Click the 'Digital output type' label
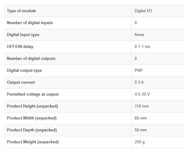 (x=24, y=71)
